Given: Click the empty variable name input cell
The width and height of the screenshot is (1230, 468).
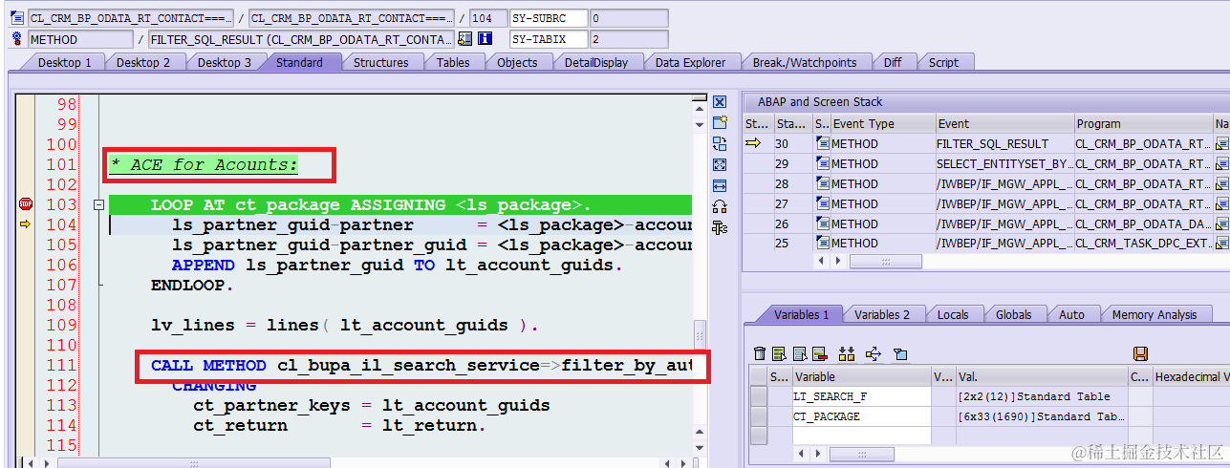Looking at the screenshot, I should [x=860, y=436].
